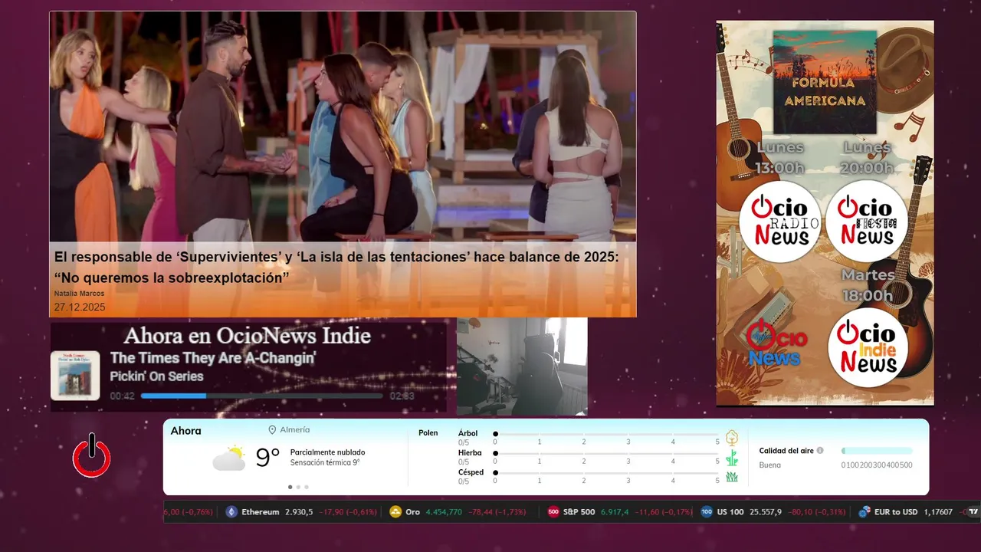Click the news article video image
981x552 pixels.
[x=343, y=127]
